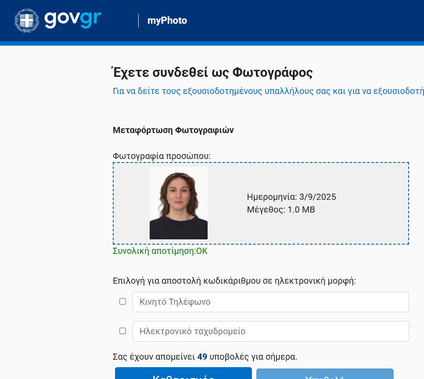
Task: Click the Greek national emblem icon
Action: point(27,21)
